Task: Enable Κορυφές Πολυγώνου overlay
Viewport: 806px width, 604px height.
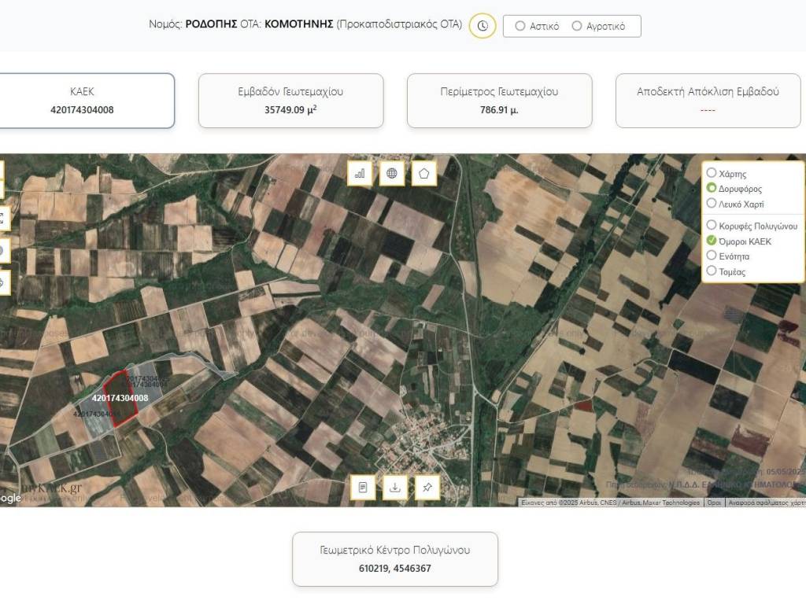Action: (x=712, y=225)
